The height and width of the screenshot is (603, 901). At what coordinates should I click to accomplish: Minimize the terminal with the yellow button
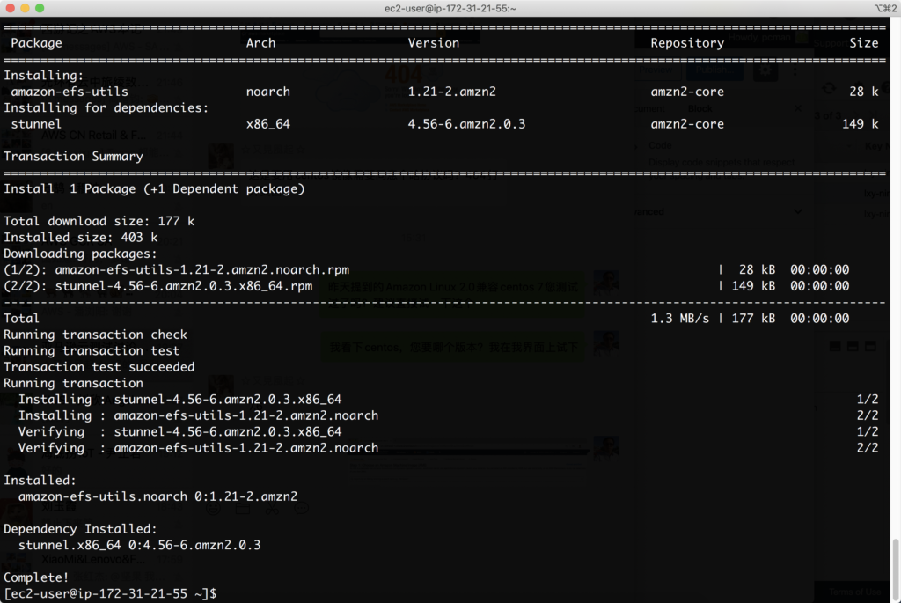[25, 8]
